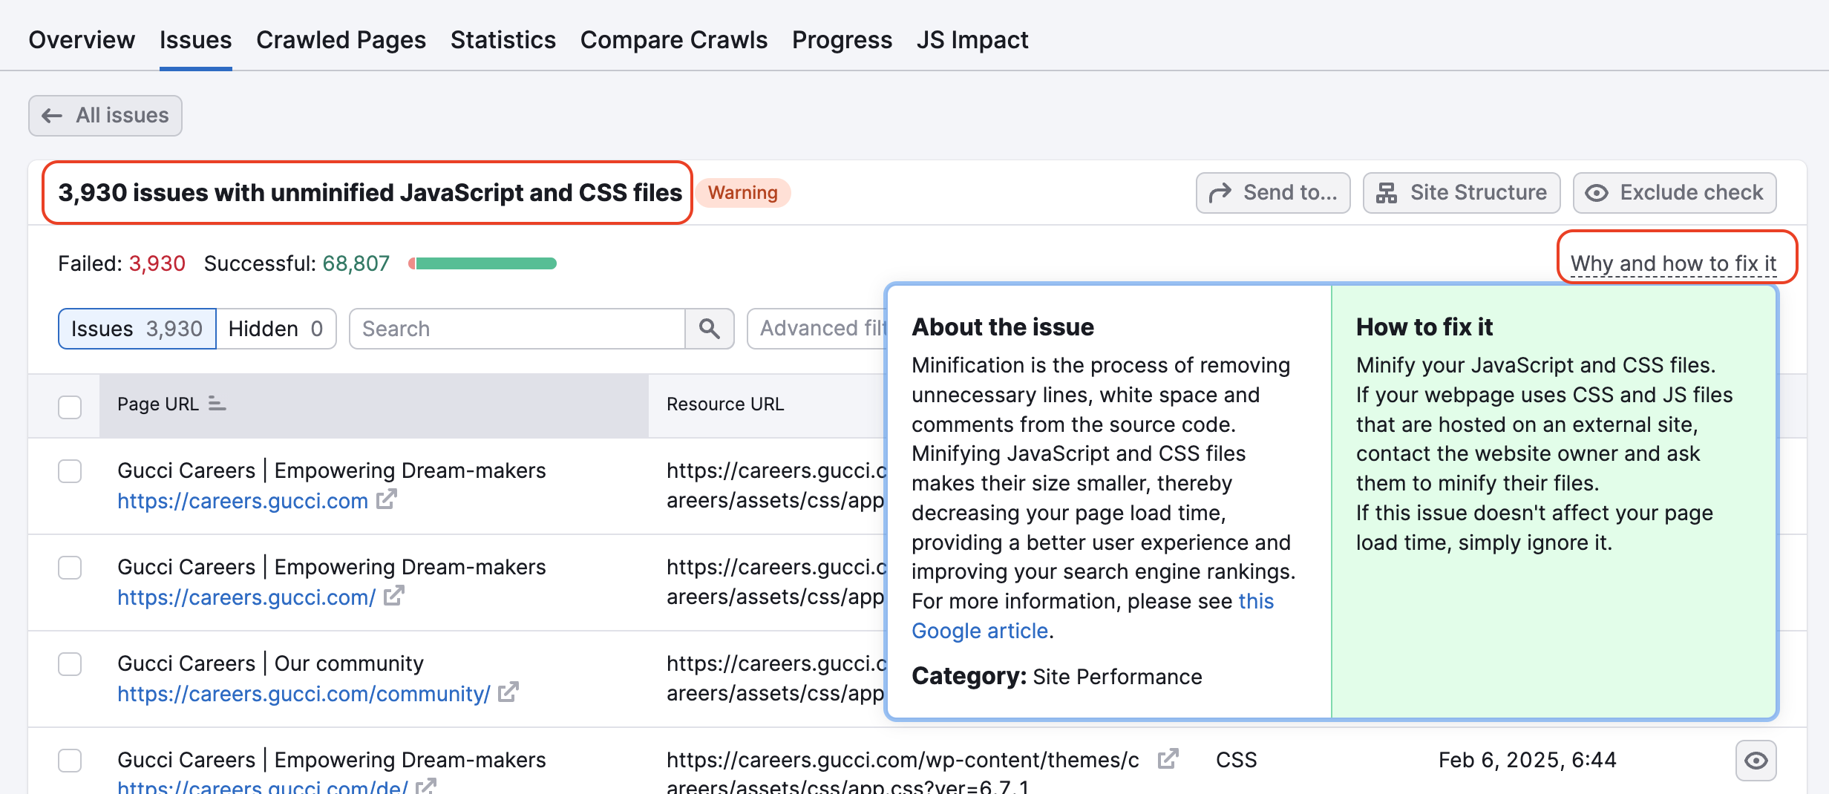Image resolution: width=1829 pixels, height=794 pixels.
Task: Select the checkbox for Gucci Careers community row
Action: point(70,664)
